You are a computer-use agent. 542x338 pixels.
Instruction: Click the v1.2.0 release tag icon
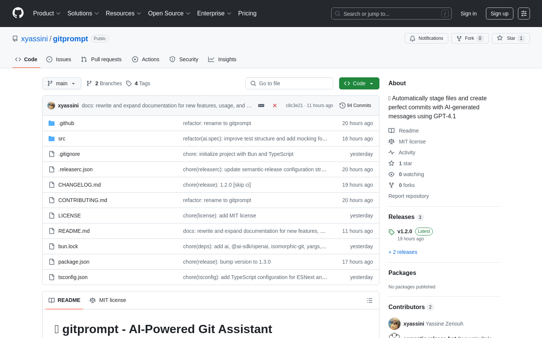click(x=391, y=232)
